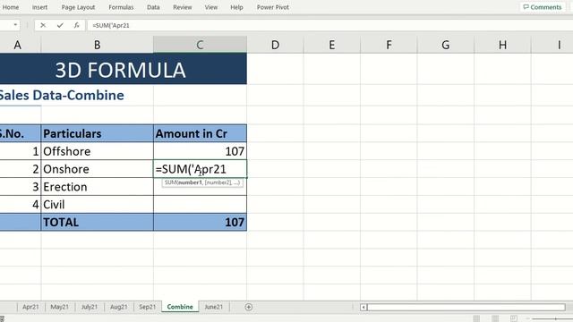Screen dimensions: 573x322
Task: Open the Page Layout ribbon tab
Action: pyautogui.click(x=78, y=7)
